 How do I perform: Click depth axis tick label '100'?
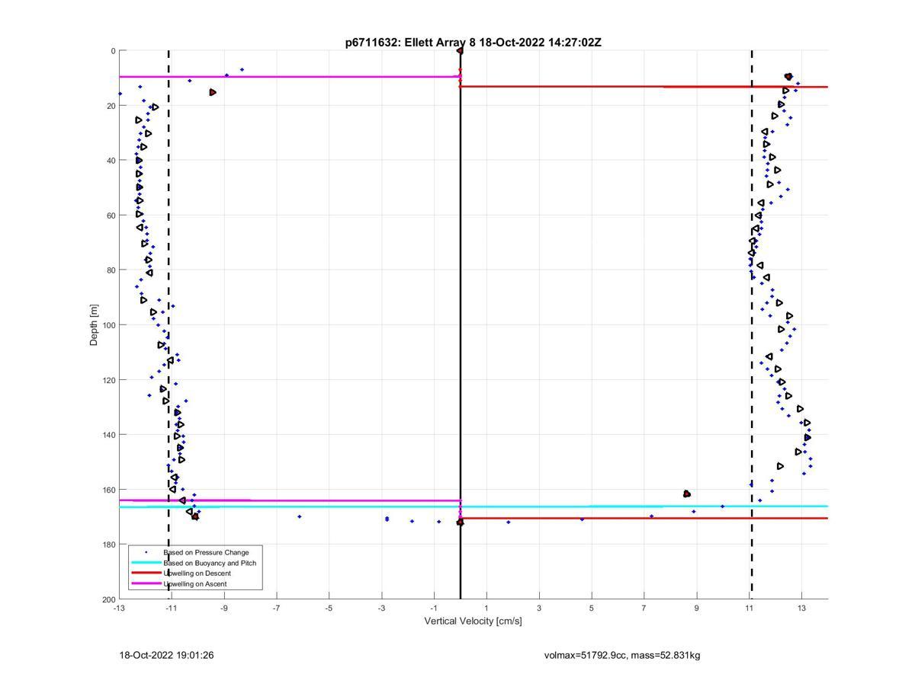click(x=108, y=325)
